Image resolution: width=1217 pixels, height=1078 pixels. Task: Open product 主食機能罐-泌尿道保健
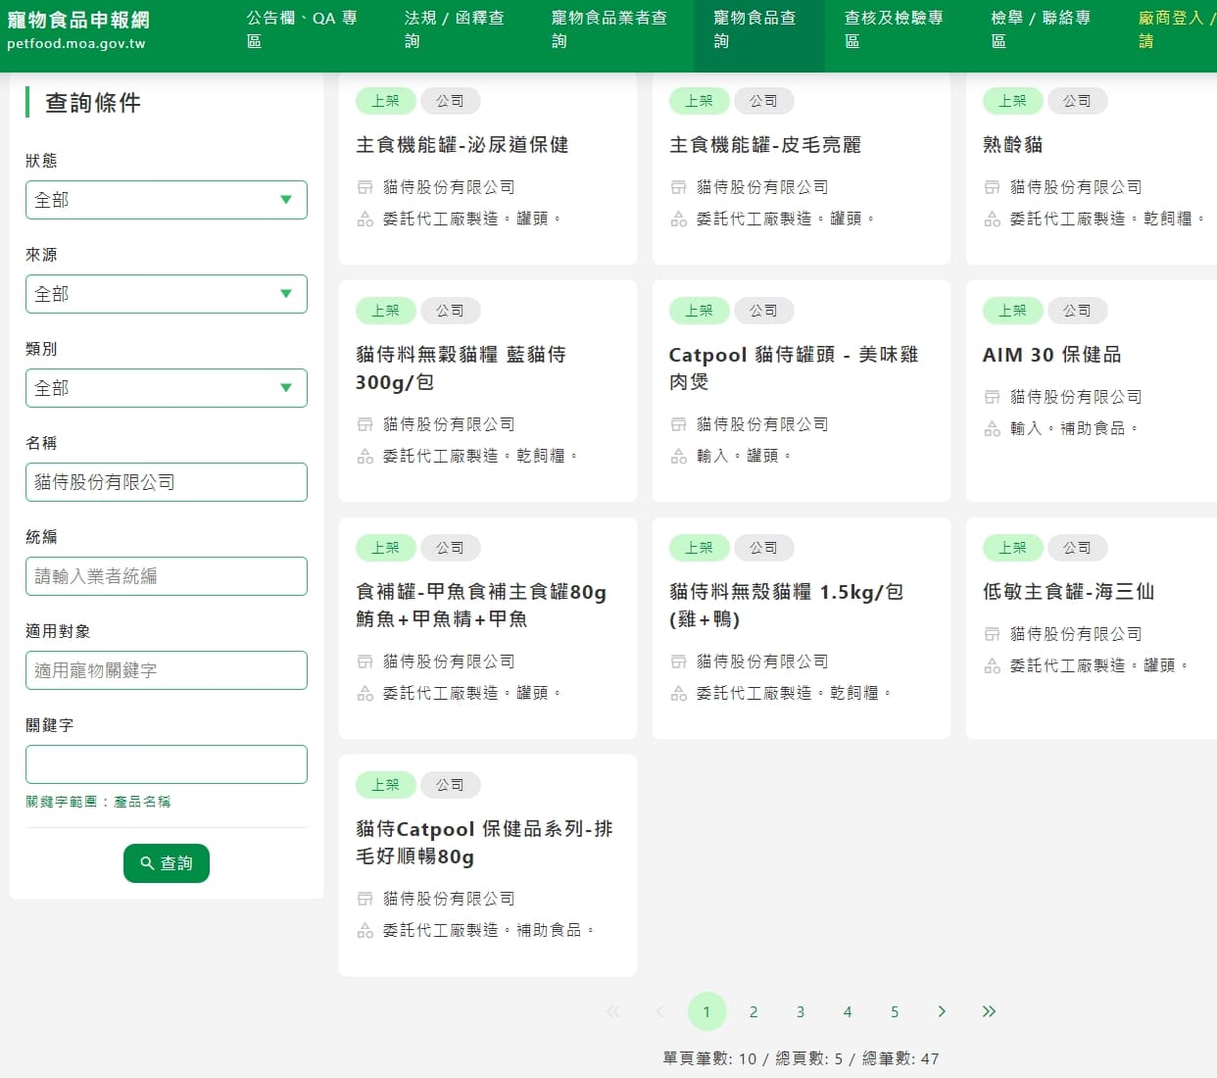coord(462,145)
